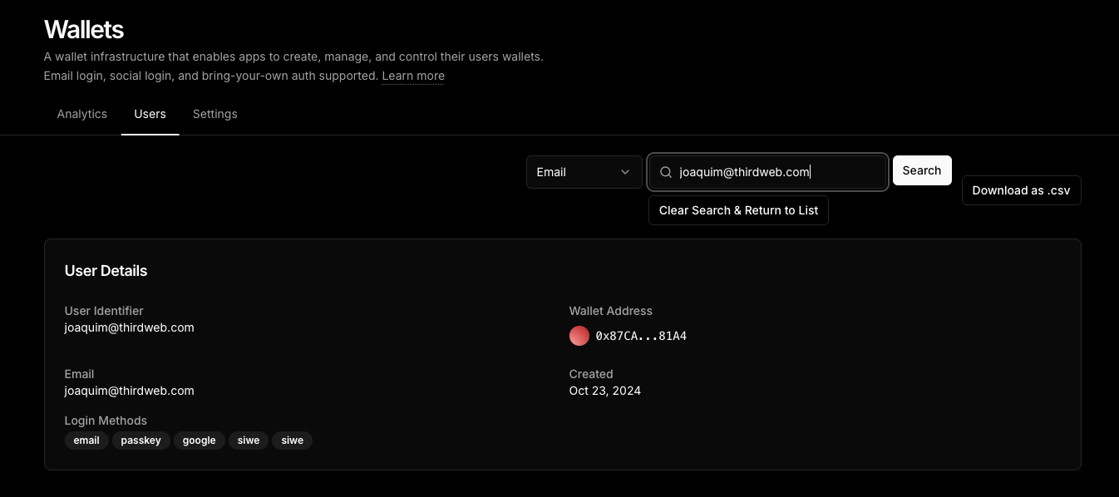Click the chevron in the Email dropdown
Image resolution: width=1119 pixels, height=497 pixels.
pyautogui.click(x=625, y=172)
